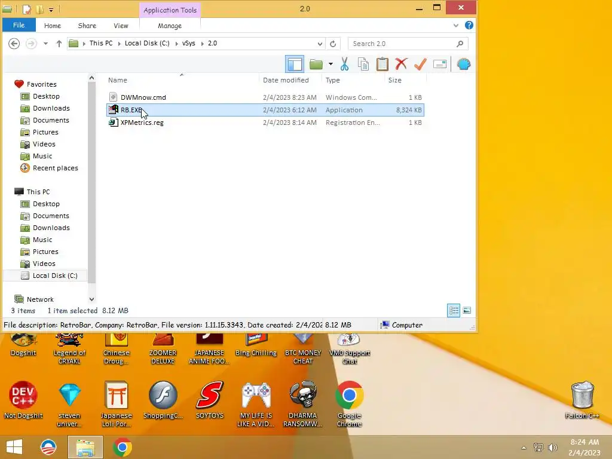Sort files by Type column header

click(x=333, y=80)
